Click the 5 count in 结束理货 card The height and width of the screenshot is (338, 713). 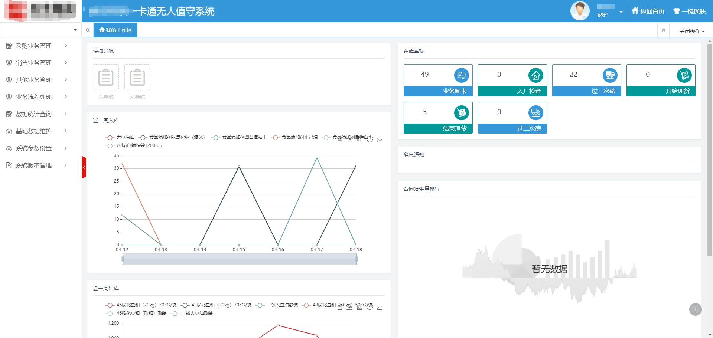pyautogui.click(x=425, y=112)
